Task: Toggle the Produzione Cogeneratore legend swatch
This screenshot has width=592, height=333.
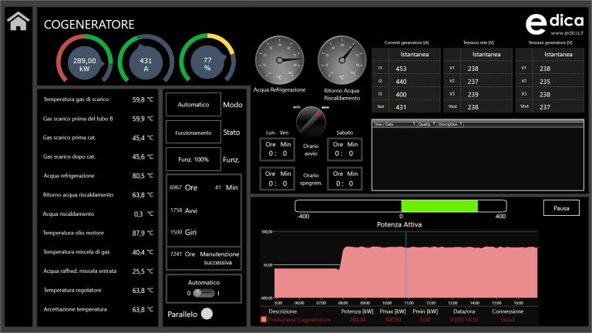Action: (264, 319)
